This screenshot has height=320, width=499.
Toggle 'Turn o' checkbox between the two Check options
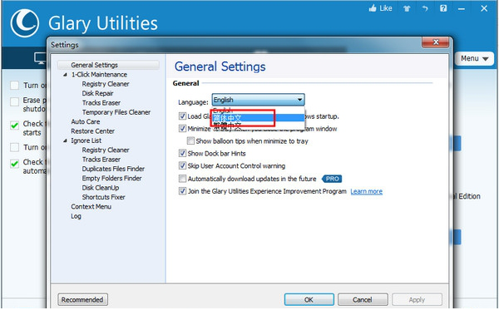[x=14, y=147]
